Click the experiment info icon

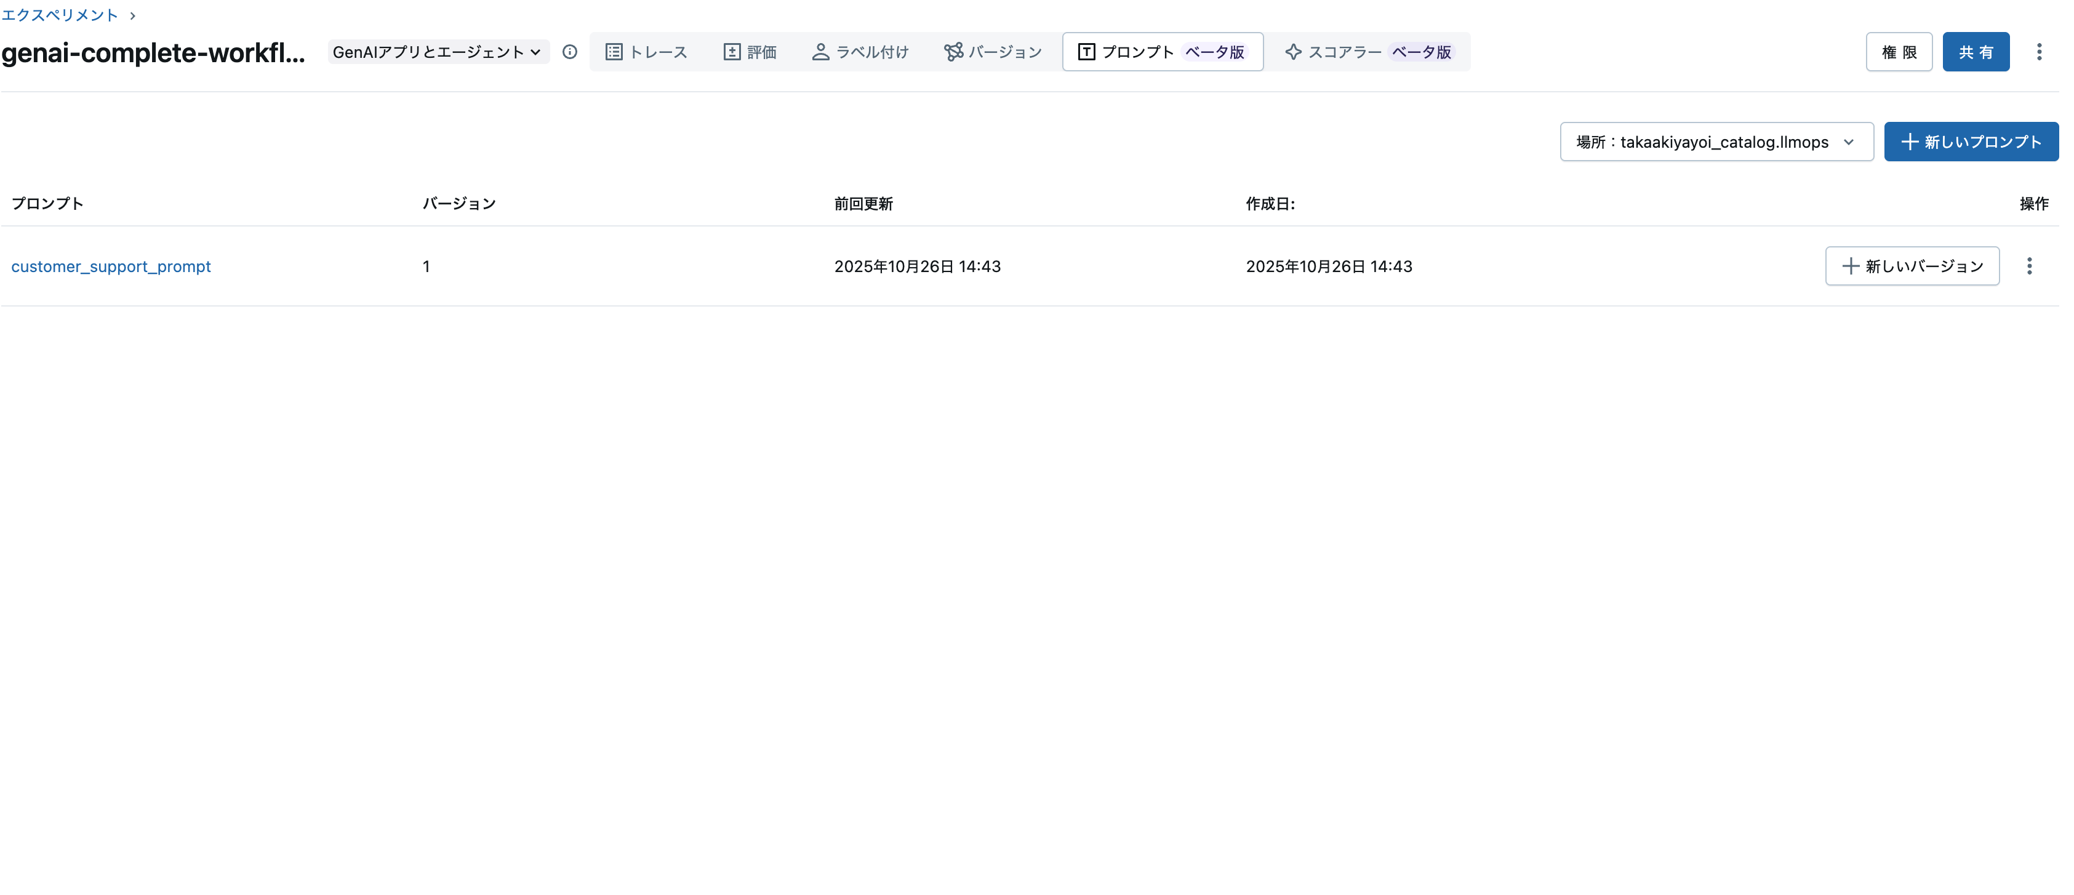point(570,52)
